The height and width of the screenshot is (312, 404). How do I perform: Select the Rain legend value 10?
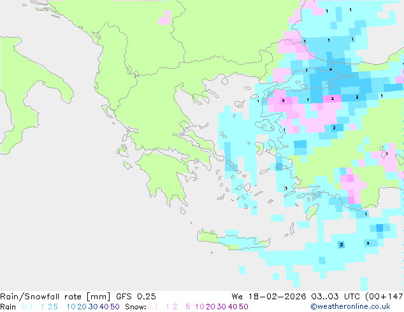(71, 307)
